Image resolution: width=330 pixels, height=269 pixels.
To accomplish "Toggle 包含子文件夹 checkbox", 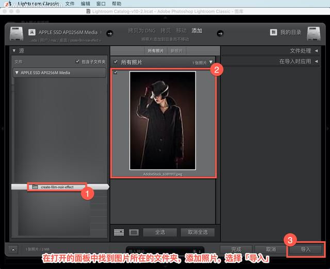I will [x=77, y=61].
